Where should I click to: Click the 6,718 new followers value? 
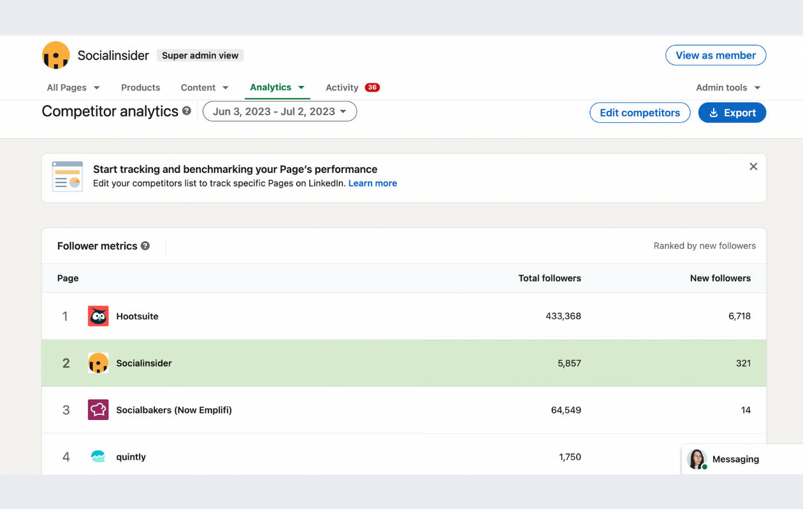pos(739,316)
